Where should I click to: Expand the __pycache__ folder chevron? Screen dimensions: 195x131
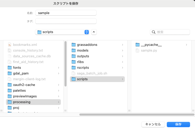click(x=186, y=45)
